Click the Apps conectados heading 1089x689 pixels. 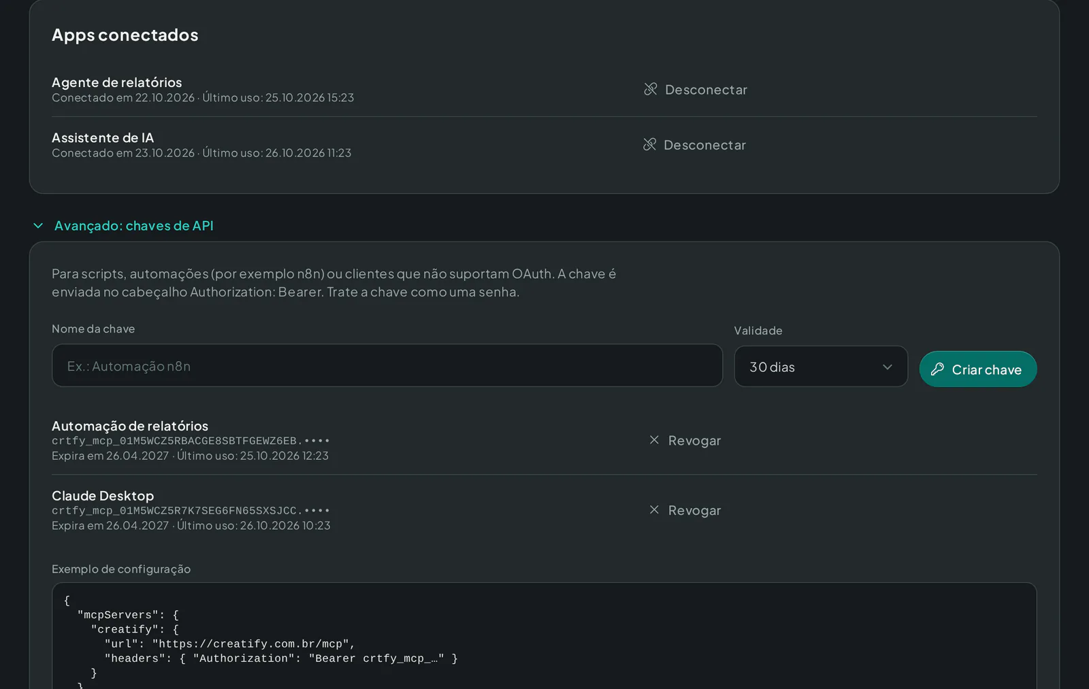click(125, 35)
